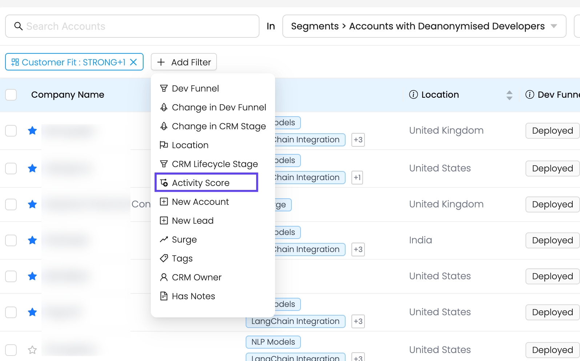Click the Add Filter button
The width and height of the screenshot is (580, 361).
[184, 62]
